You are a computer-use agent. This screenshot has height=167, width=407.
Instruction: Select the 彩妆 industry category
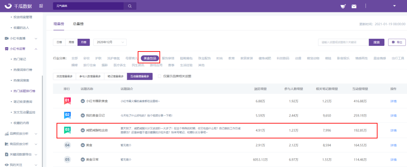[87, 58]
